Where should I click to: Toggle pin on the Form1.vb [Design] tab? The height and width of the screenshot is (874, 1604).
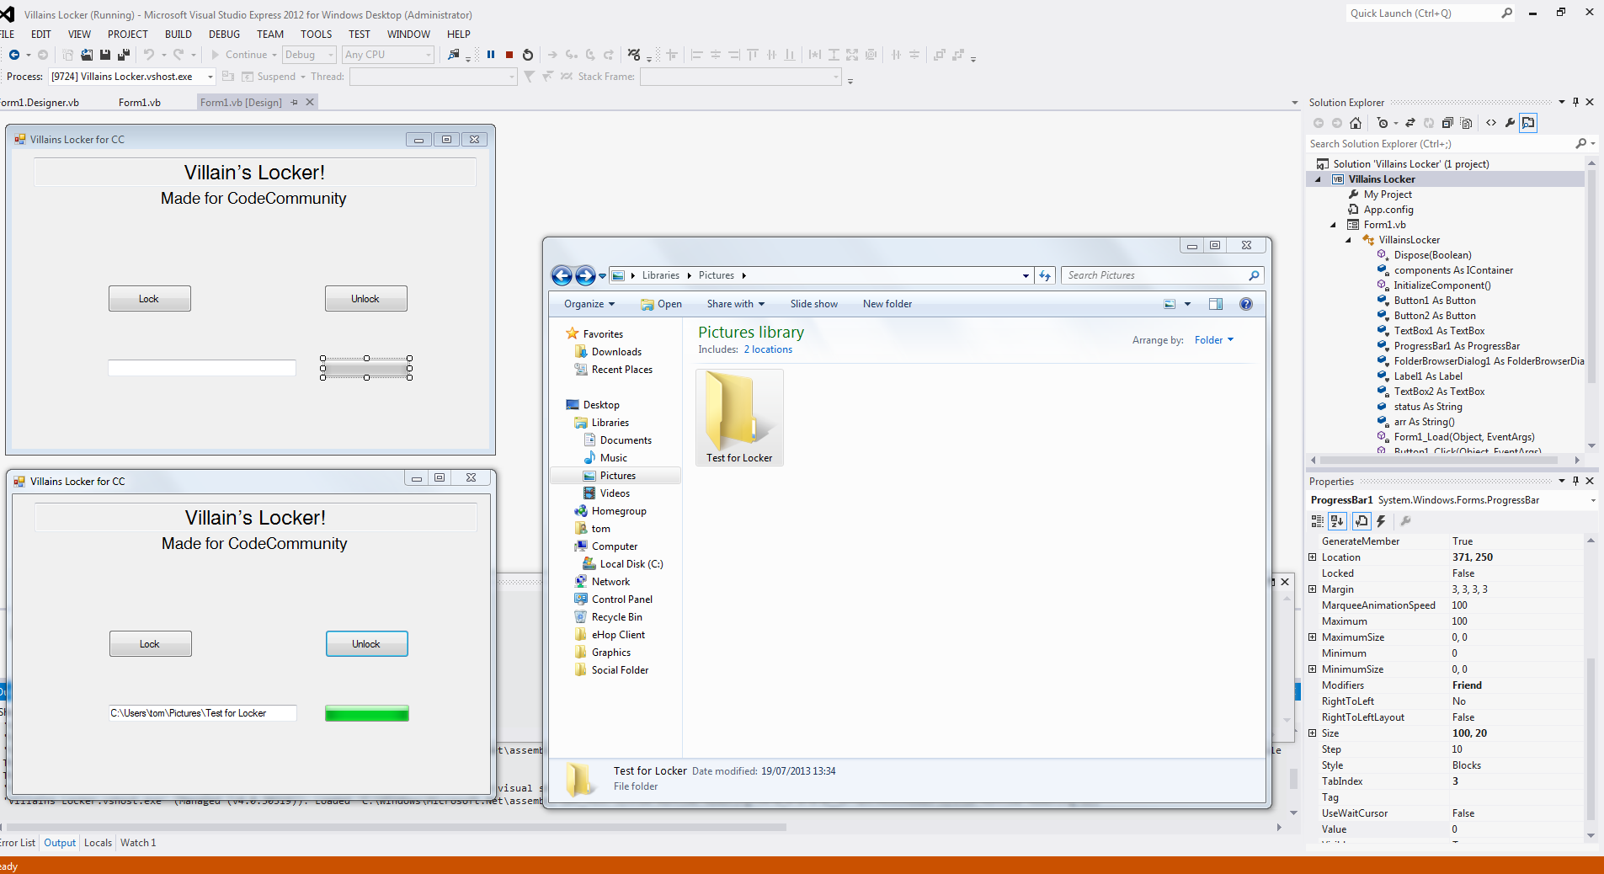coord(294,102)
